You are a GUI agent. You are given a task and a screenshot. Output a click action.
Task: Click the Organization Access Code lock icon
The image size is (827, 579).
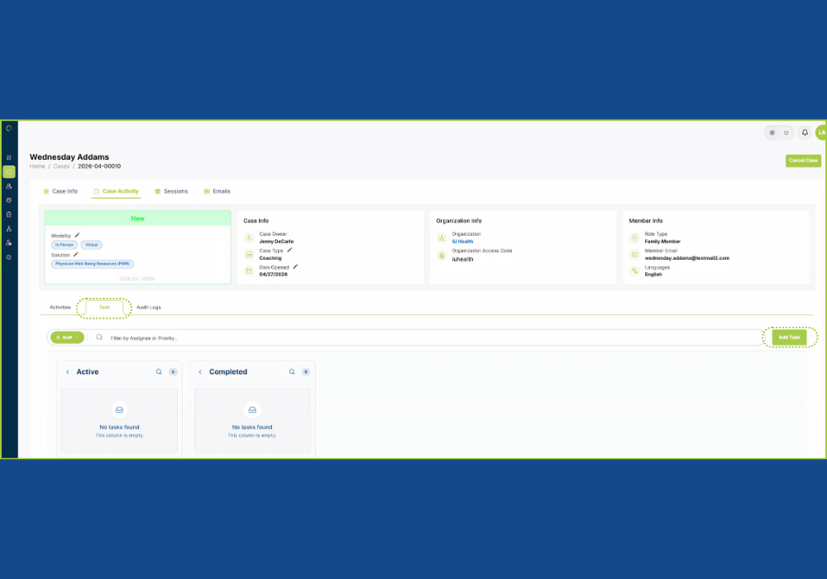[442, 256]
